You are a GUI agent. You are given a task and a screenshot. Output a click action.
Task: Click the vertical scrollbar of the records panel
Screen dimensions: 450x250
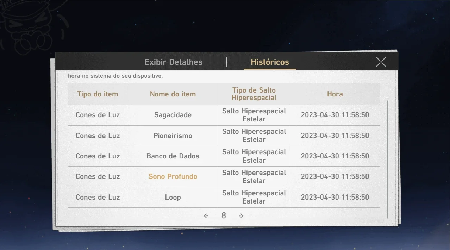(388, 159)
